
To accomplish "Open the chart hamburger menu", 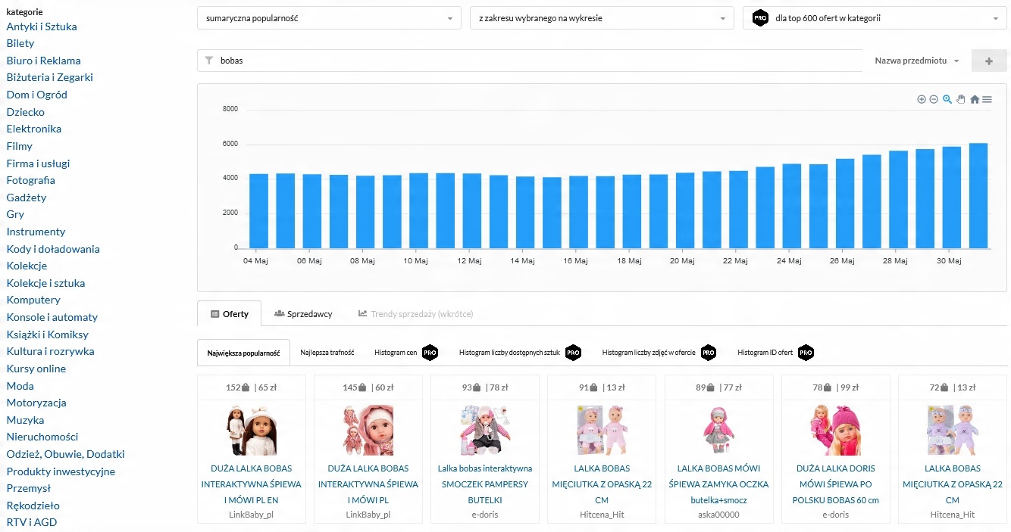I will [x=987, y=99].
